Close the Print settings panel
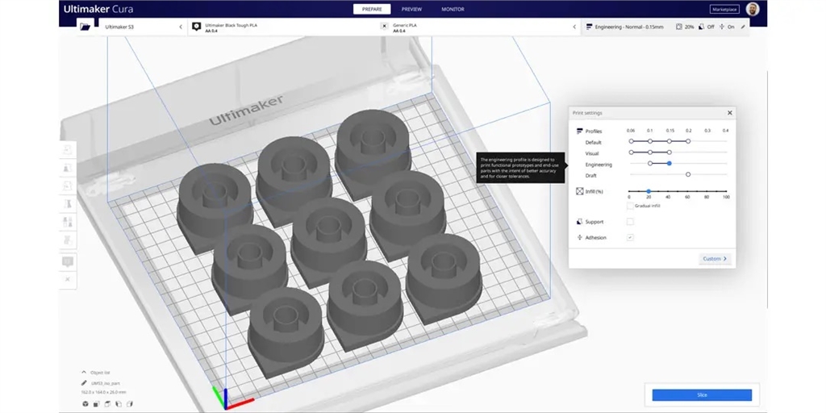Image resolution: width=826 pixels, height=413 pixels. (730, 113)
